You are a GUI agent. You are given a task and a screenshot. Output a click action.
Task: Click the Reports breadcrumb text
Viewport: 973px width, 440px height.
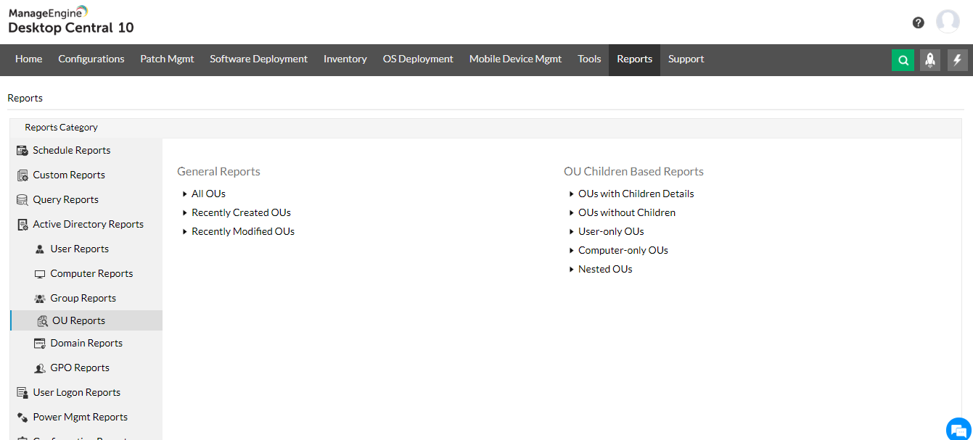[x=25, y=98]
